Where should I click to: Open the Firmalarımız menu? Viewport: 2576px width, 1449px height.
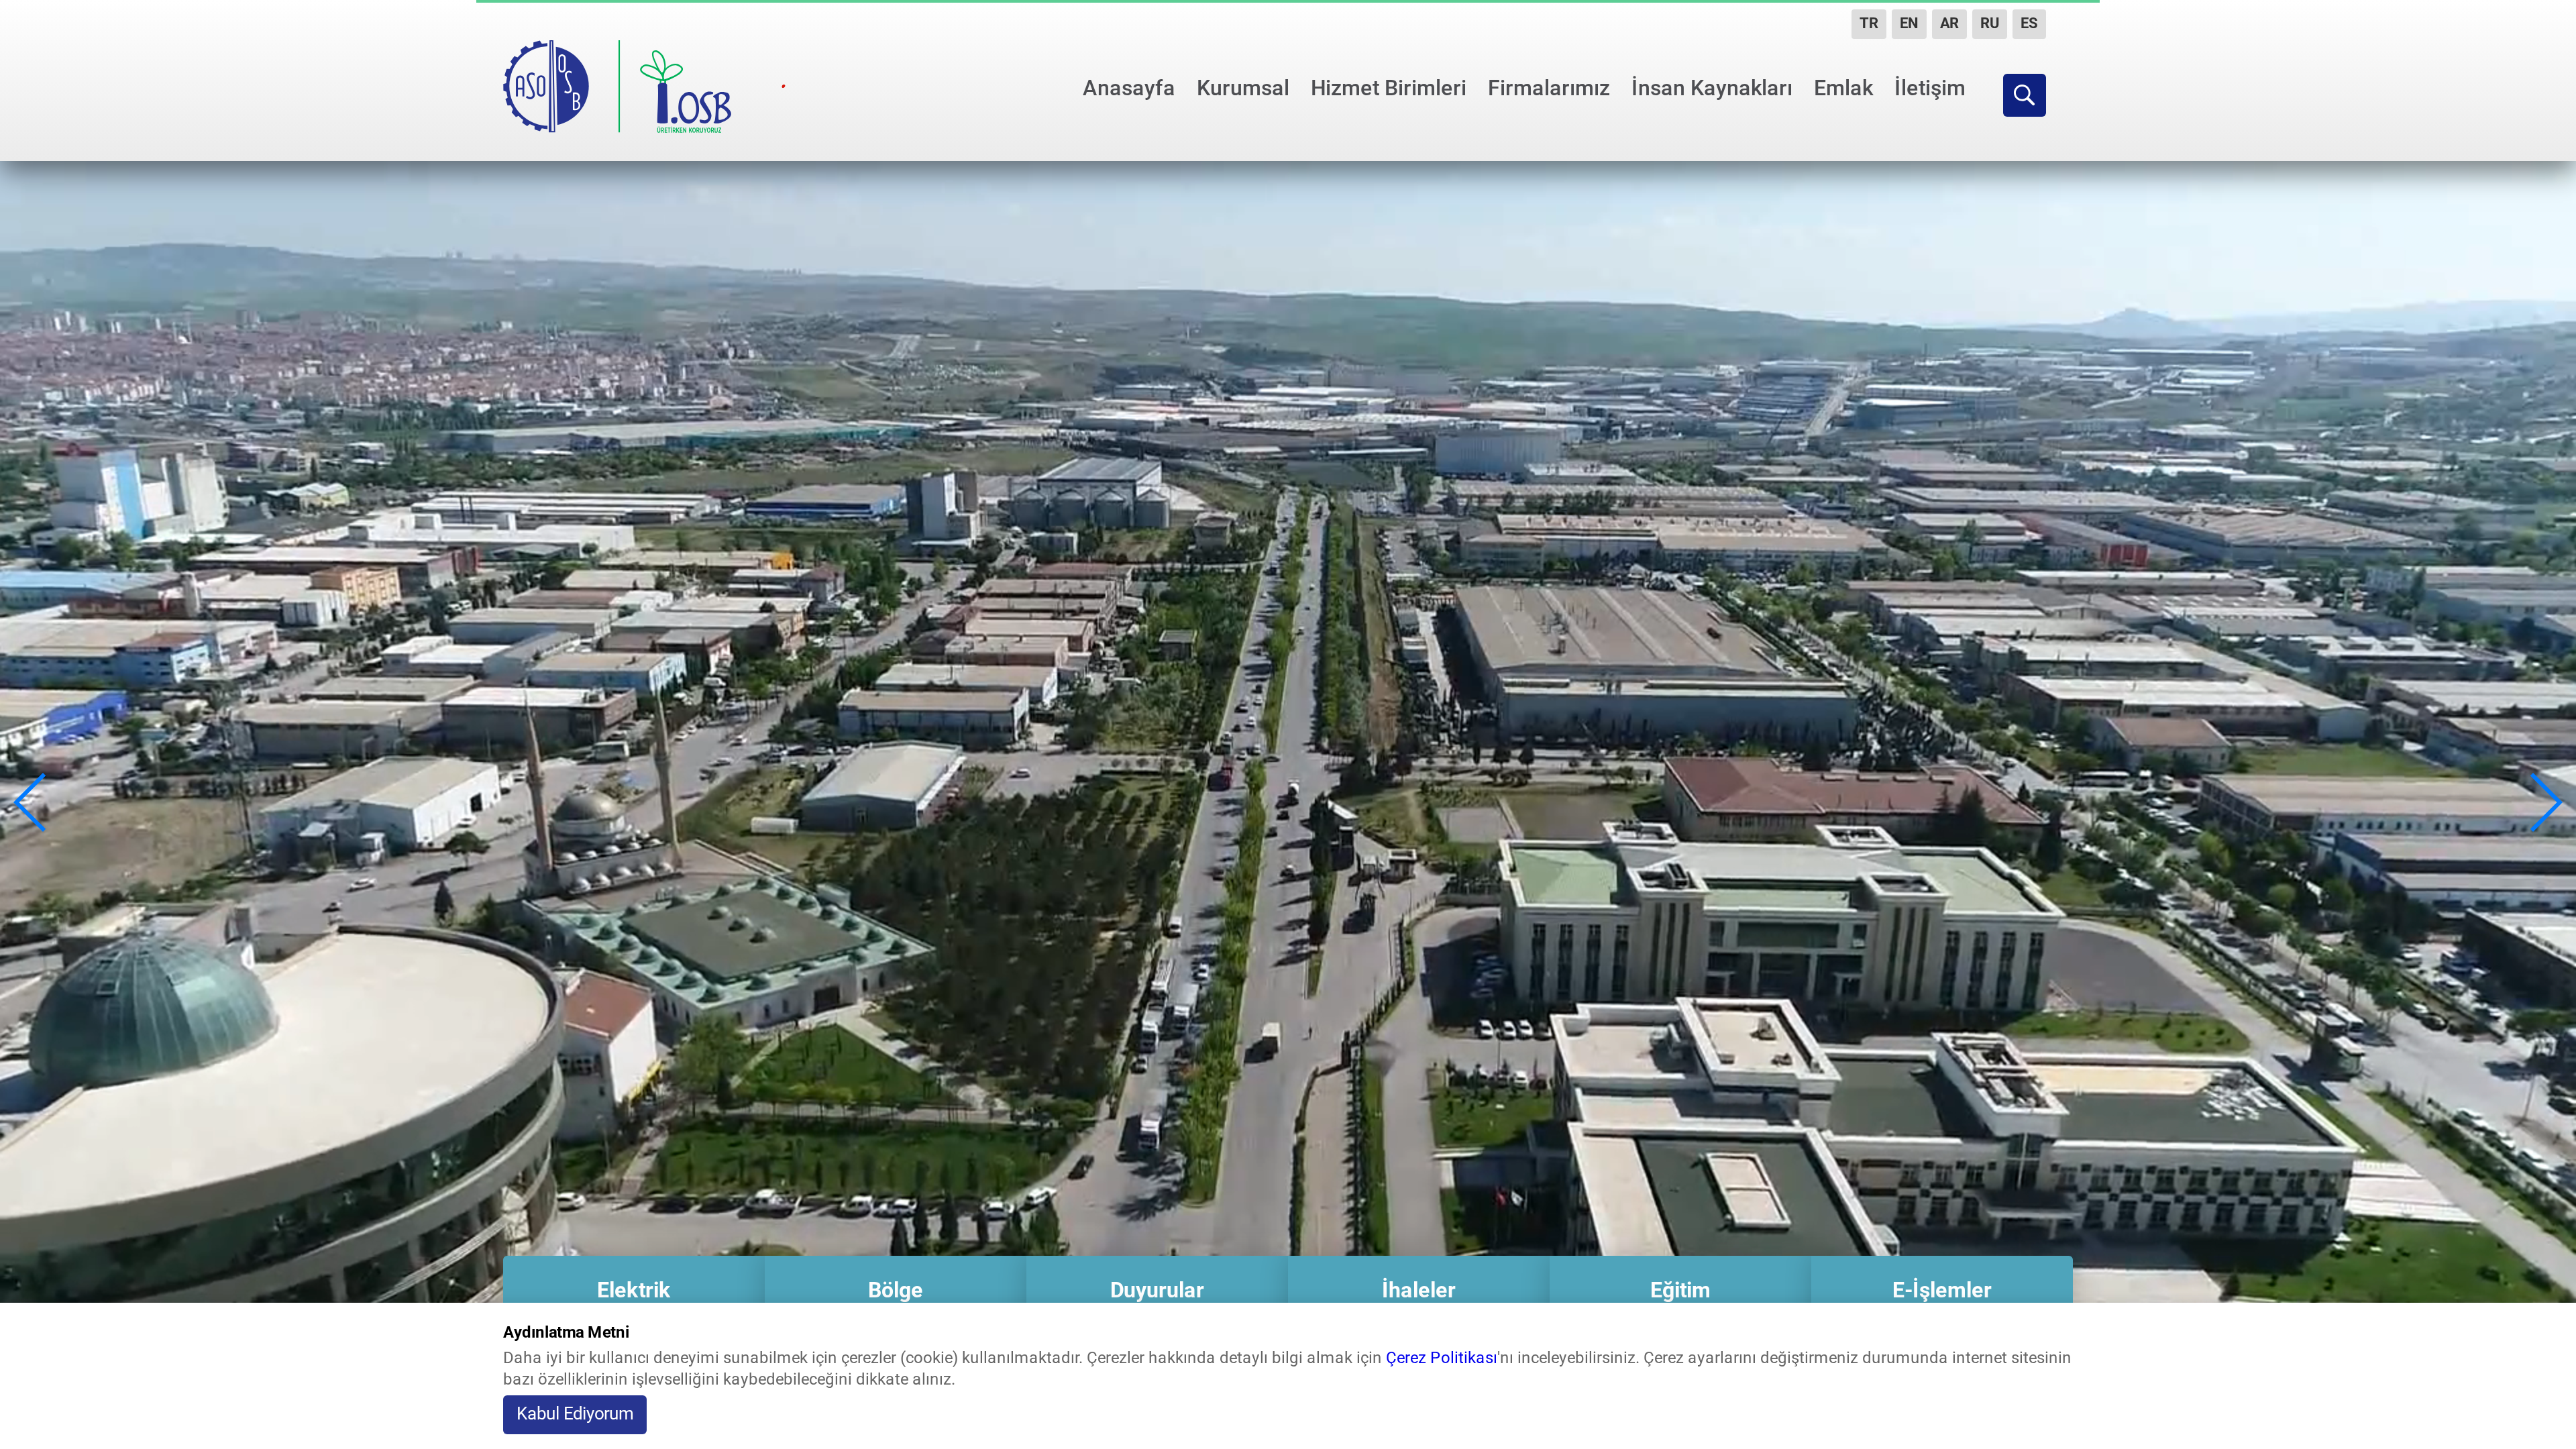point(1548,88)
